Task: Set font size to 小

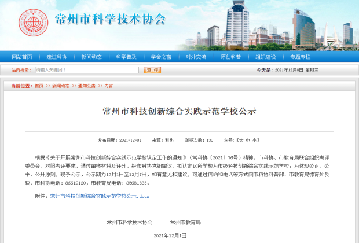Action: pos(255,141)
